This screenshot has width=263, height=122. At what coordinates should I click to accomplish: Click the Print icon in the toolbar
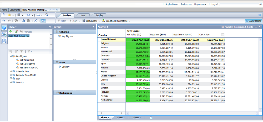[46, 15]
